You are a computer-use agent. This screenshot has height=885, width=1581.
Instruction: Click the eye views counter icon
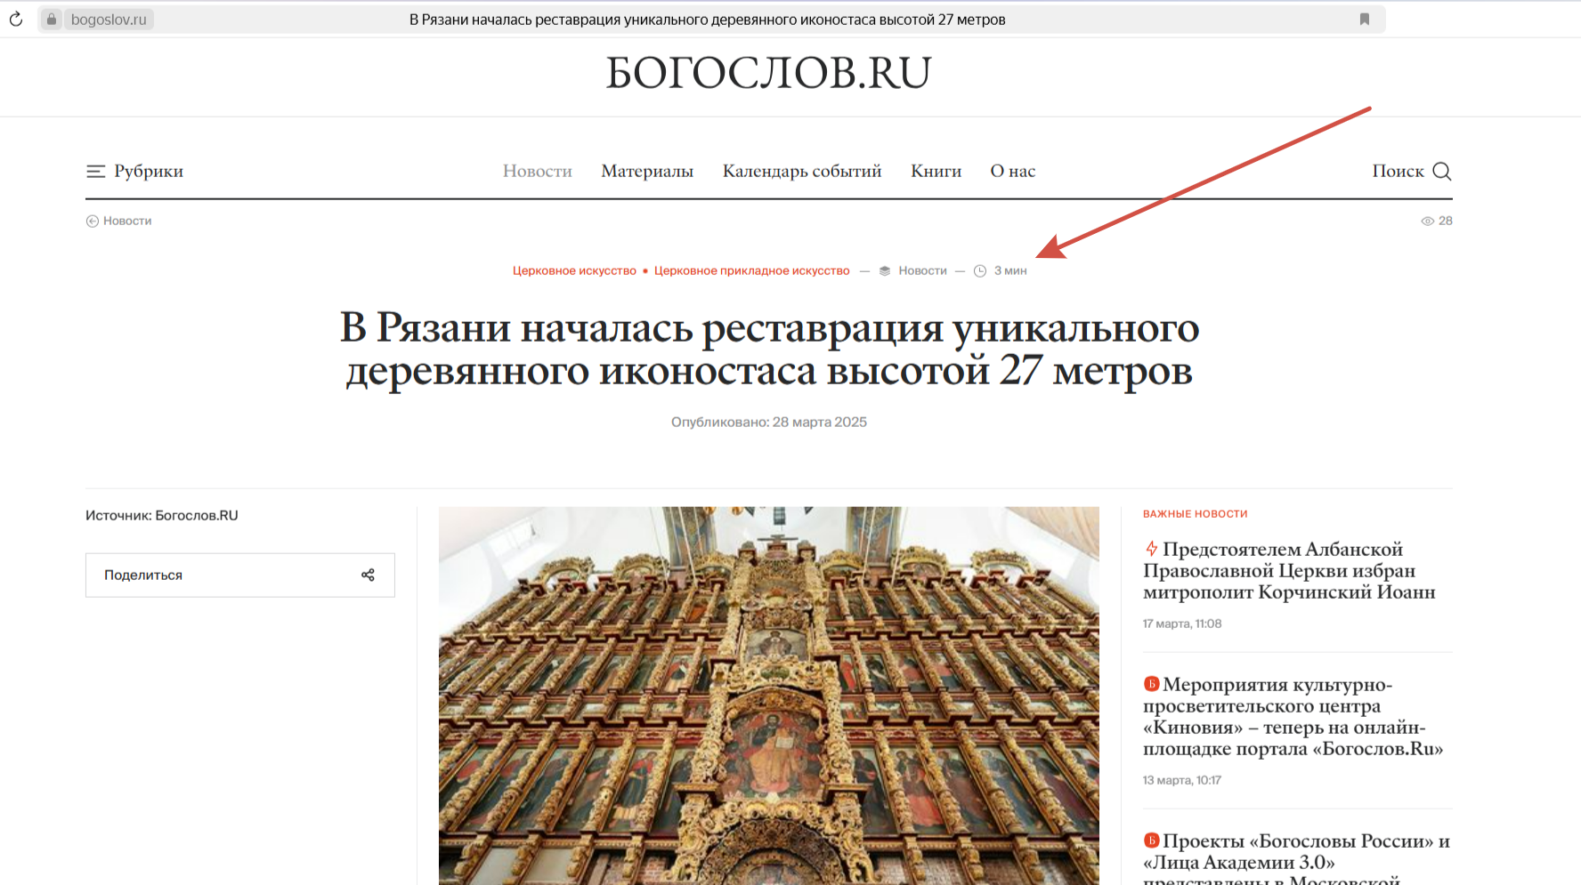pyautogui.click(x=1427, y=221)
